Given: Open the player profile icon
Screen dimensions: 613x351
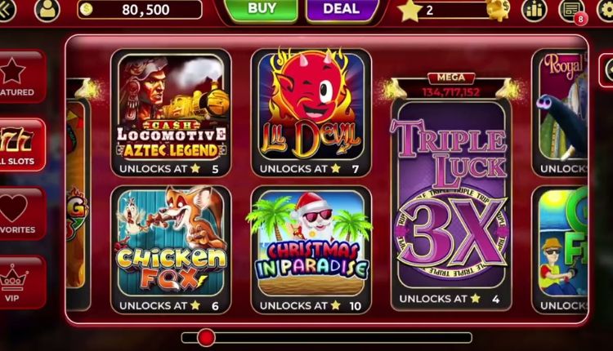Looking at the screenshot, I should coord(47,9).
